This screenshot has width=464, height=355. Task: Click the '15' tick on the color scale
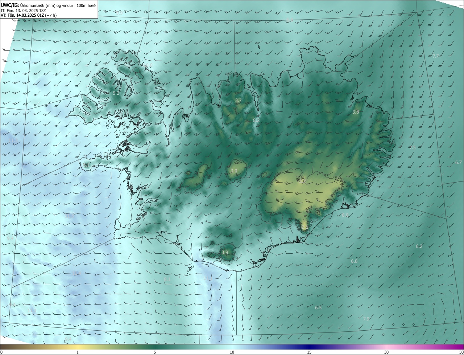(309, 352)
